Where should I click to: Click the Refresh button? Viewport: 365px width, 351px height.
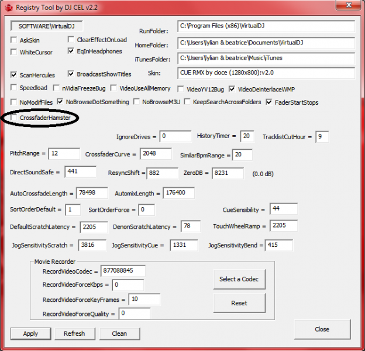tap(74, 334)
